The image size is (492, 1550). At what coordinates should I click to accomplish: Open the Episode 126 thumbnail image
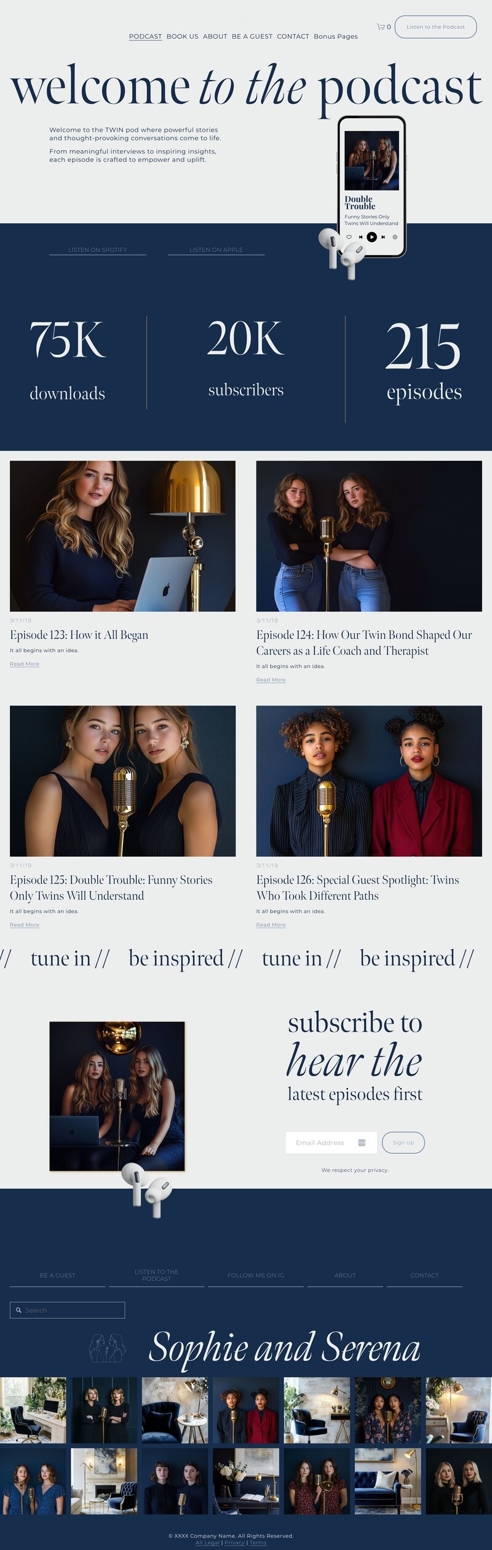pyautogui.click(x=369, y=781)
